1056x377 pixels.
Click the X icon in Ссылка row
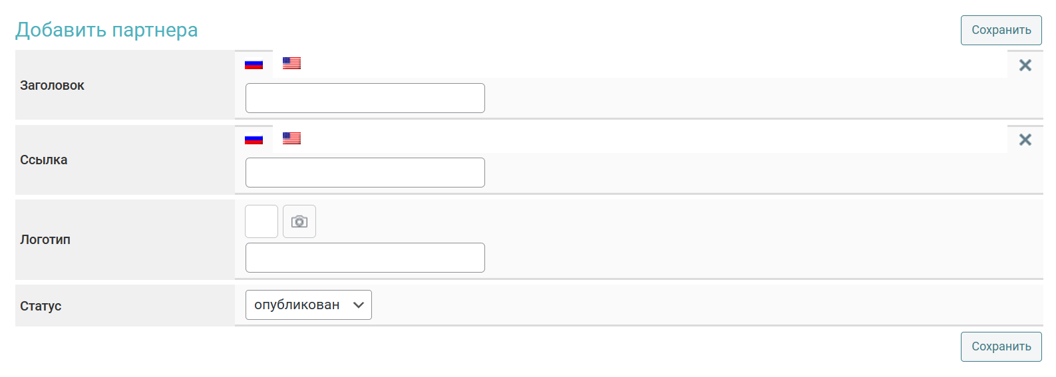1025,140
